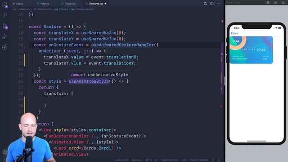This screenshot has height=162, width=288.
Task: Open the Extensions view
Action: pos(5,47)
